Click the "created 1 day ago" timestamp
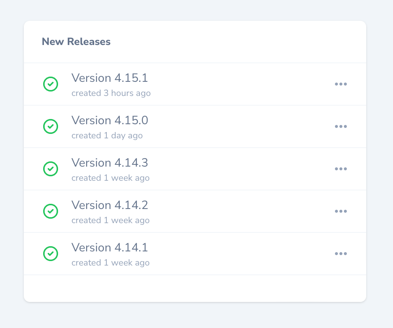 pyautogui.click(x=107, y=135)
